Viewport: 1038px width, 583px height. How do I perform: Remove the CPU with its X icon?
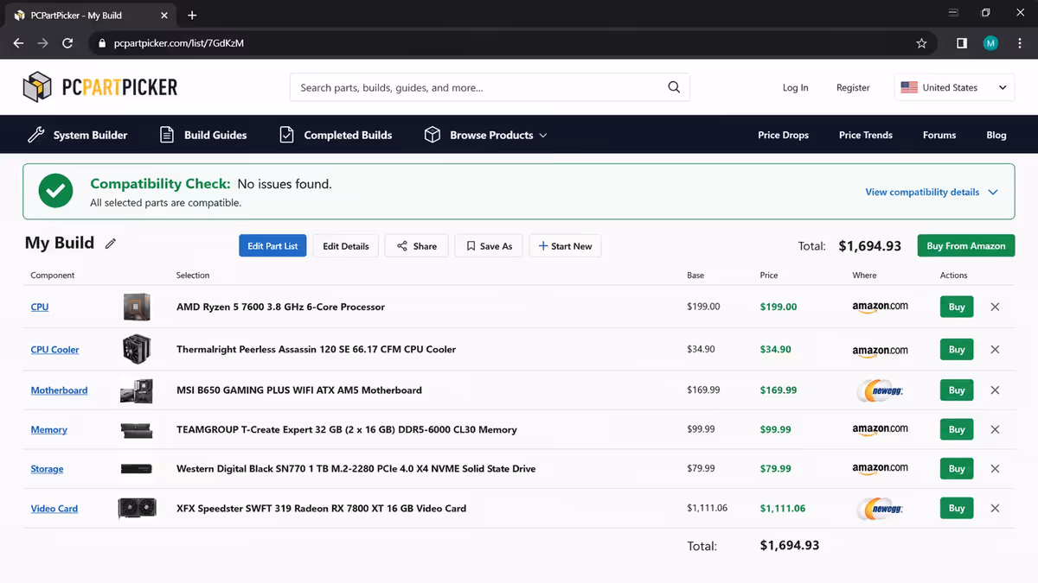point(995,307)
